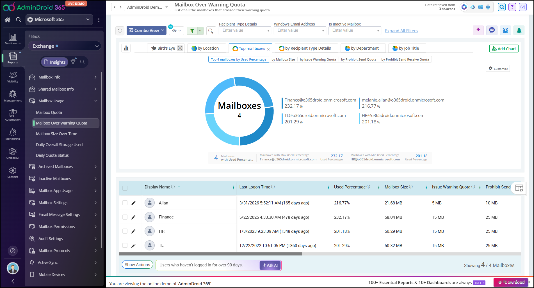
Task: Select the Finance row checkbox
Action: click(125, 217)
